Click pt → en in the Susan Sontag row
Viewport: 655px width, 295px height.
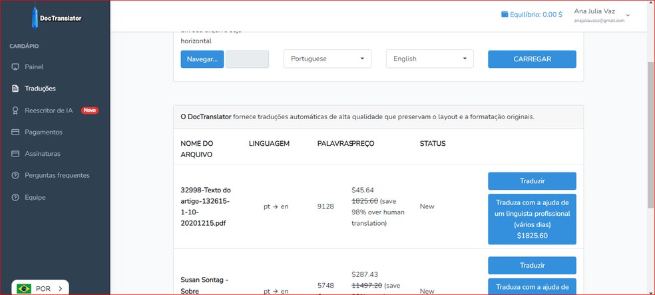tap(276, 291)
